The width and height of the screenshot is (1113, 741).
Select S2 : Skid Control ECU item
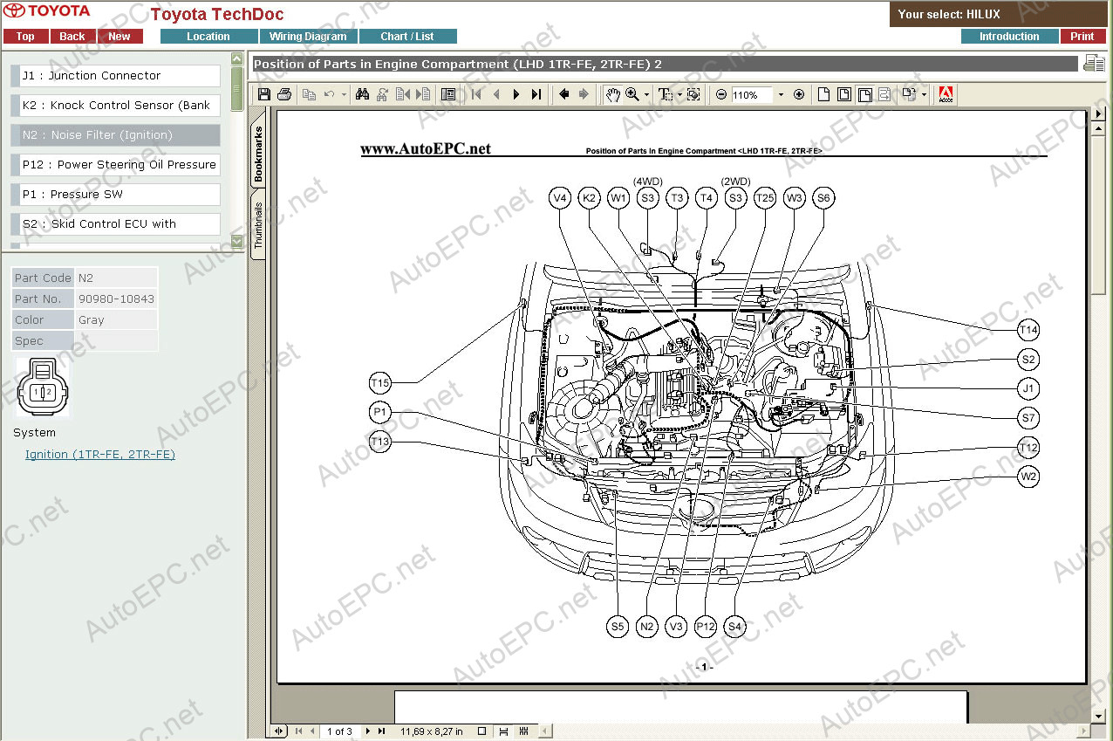(116, 224)
